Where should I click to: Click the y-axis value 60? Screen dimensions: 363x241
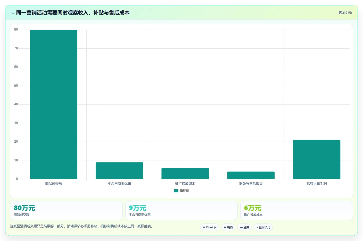pyautogui.click(x=16, y=67)
